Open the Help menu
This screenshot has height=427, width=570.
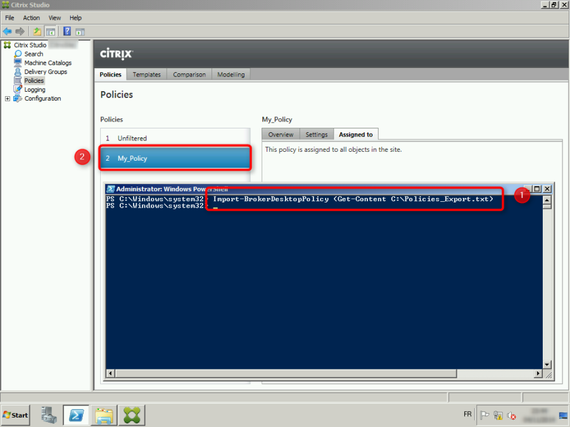tap(75, 18)
